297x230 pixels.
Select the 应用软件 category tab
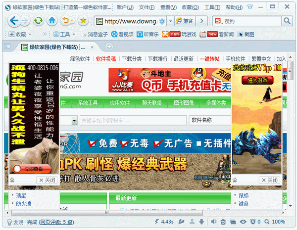pos(120,103)
